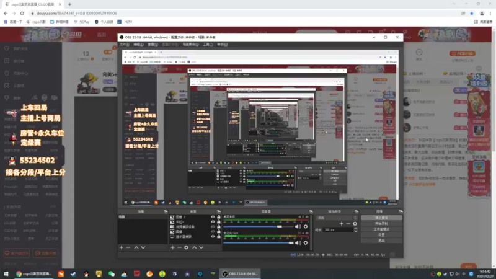Open 麦克风/Aux audio settings gear
Viewport: 496px width, 279px height.
[306, 242]
